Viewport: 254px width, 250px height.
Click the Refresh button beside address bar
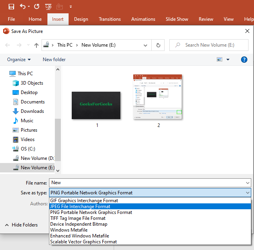click(x=158, y=45)
